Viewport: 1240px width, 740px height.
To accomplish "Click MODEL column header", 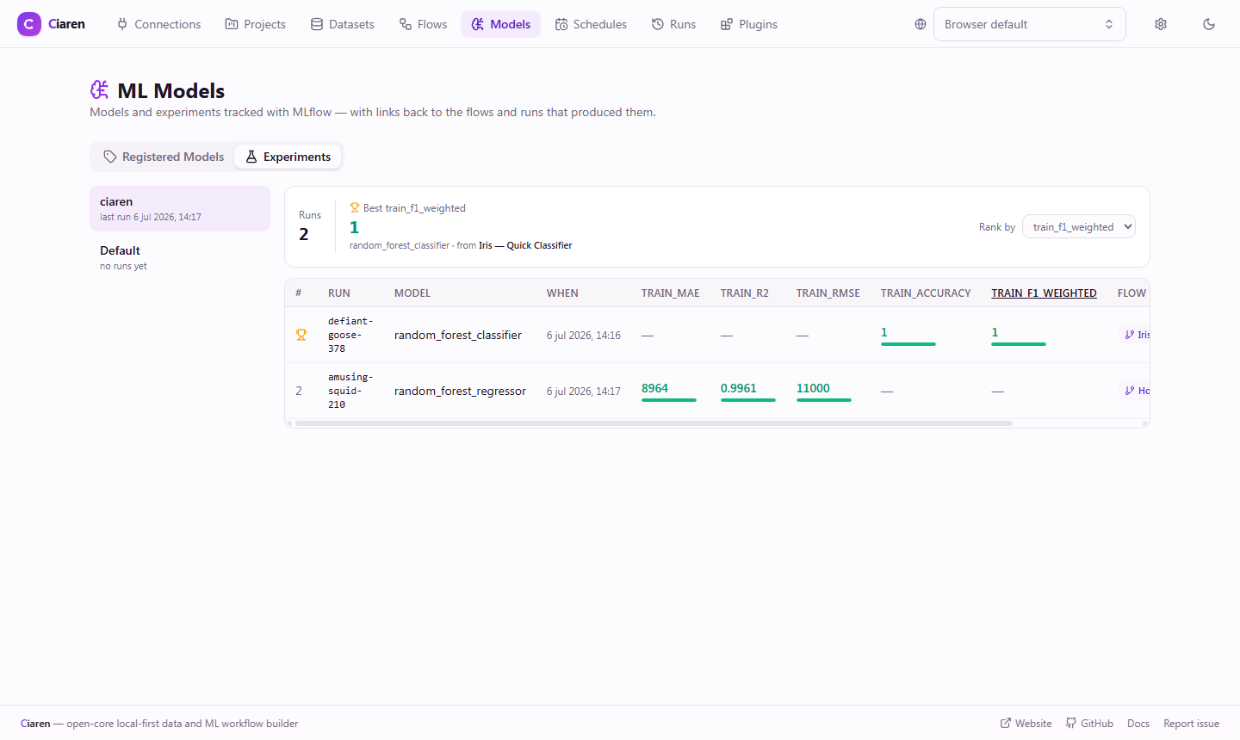I will [x=412, y=293].
